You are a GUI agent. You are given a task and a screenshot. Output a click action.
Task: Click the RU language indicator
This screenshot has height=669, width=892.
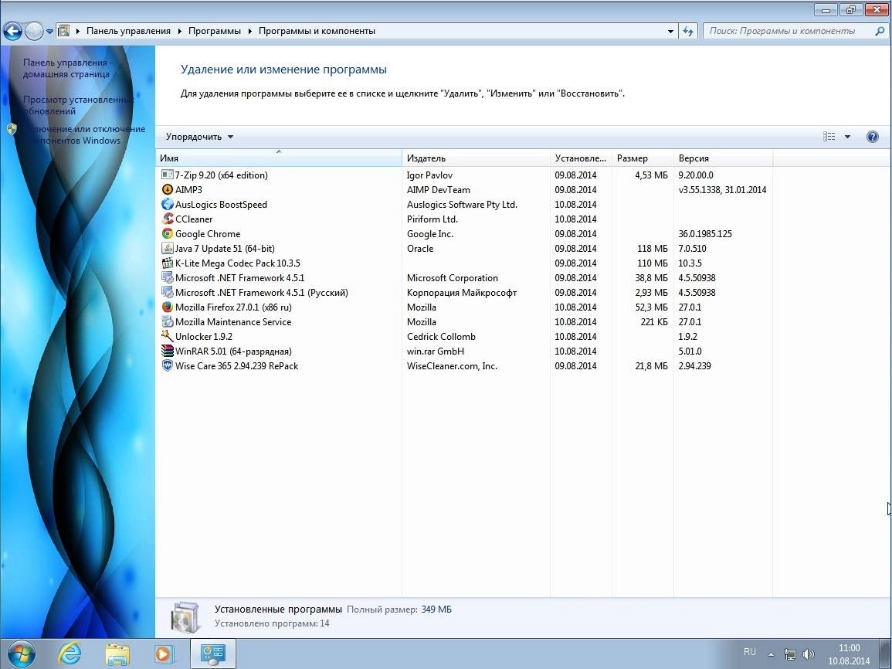[x=750, y=652]
